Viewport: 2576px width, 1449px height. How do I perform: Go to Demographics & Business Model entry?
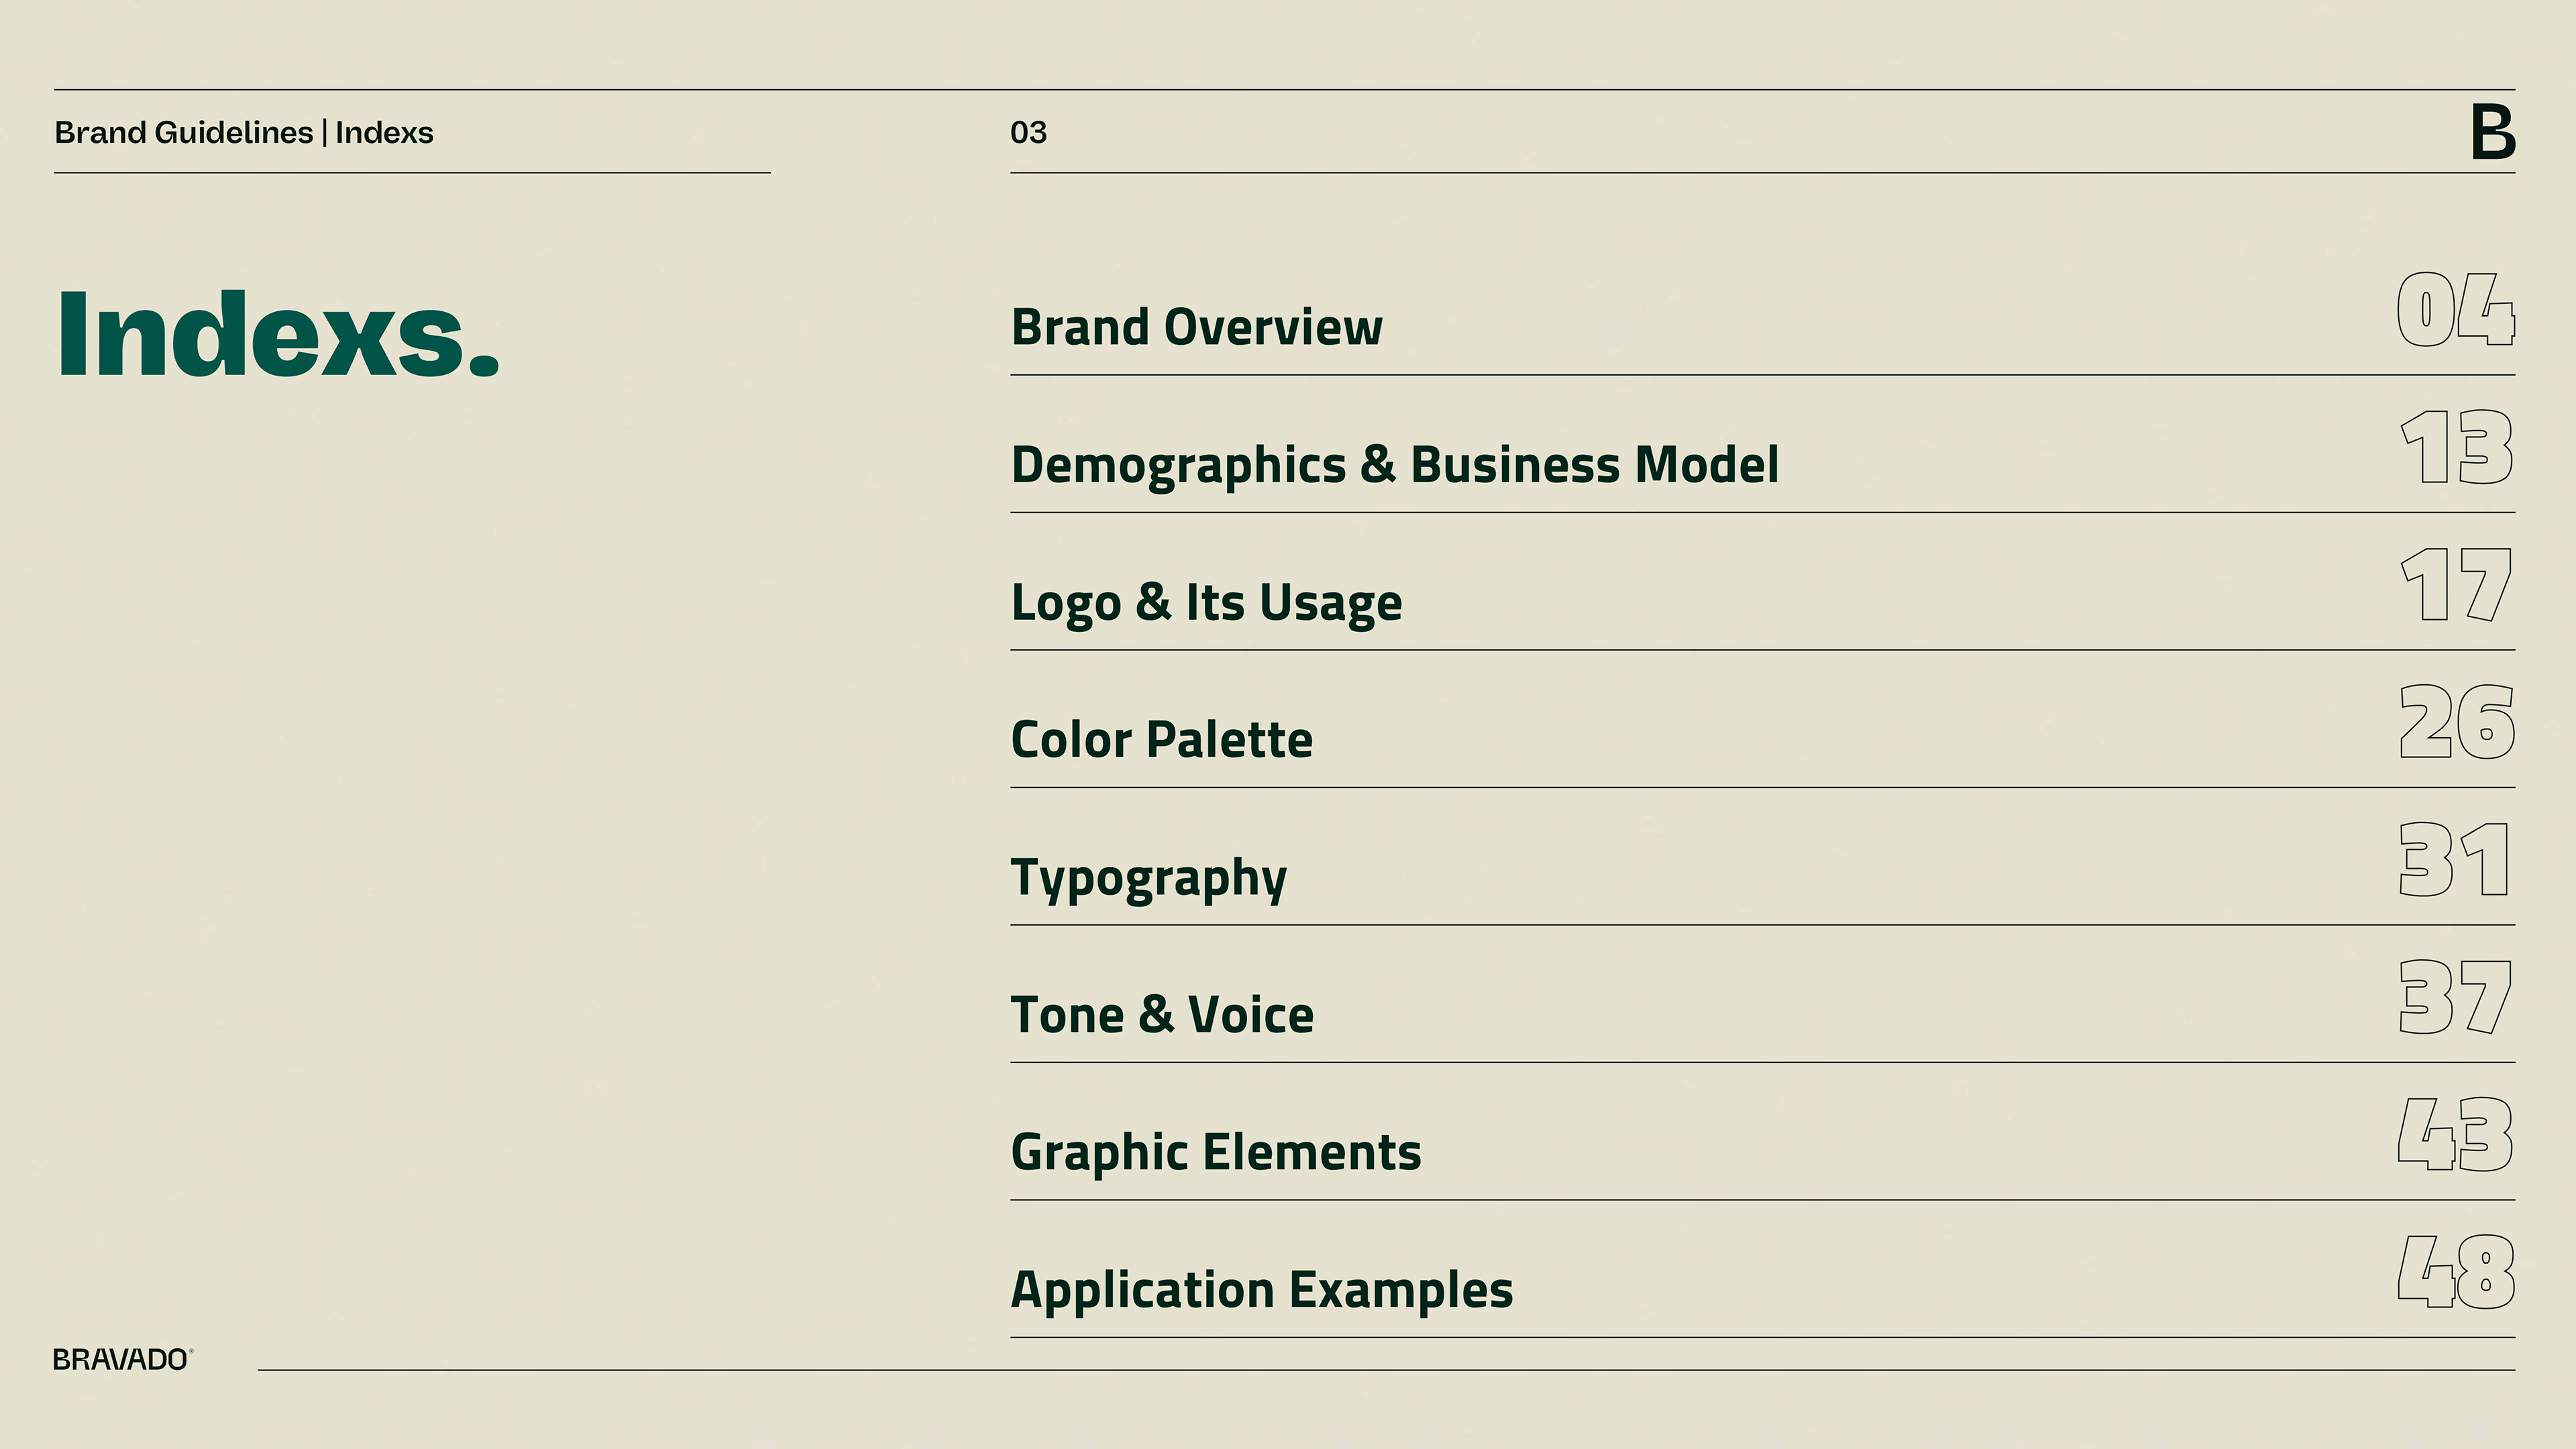click(x=1394, y=465)
